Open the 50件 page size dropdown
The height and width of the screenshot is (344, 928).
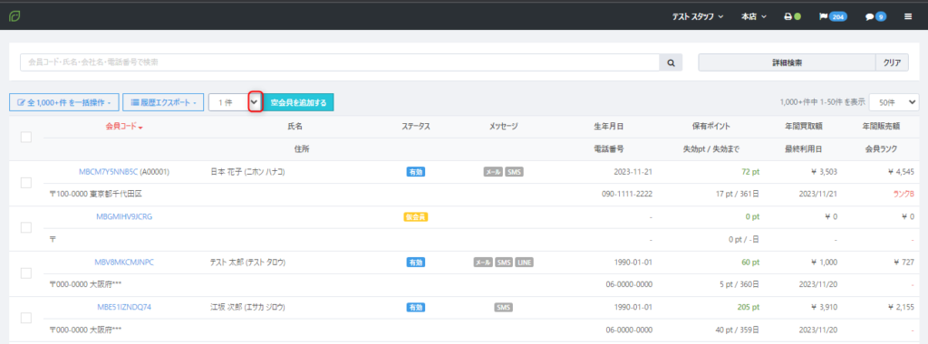[x=894, y=102]
